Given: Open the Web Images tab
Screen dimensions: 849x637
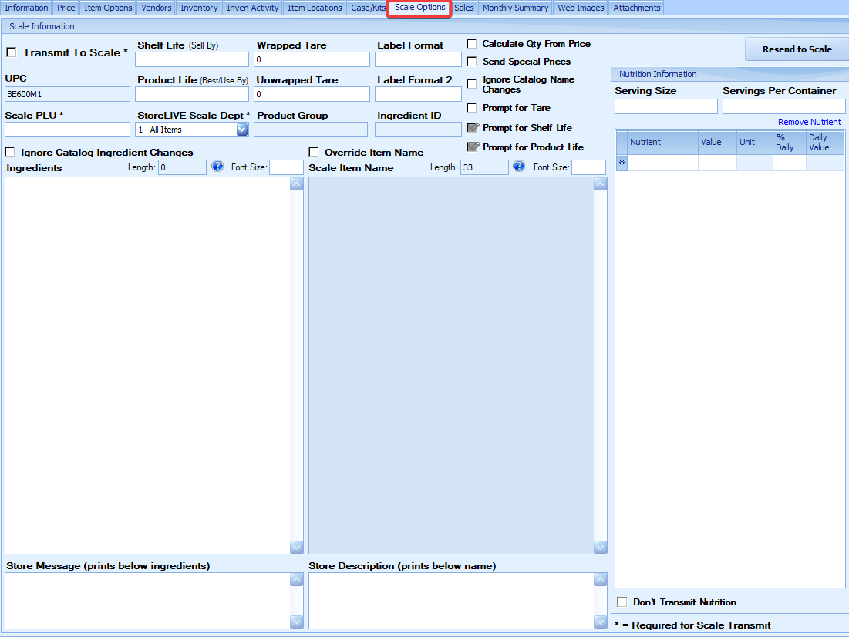Looking at the screenshot, I should tap(581, 8).
